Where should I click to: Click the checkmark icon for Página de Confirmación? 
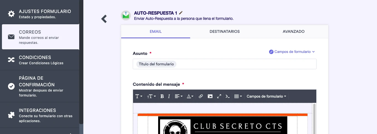pyautogui.click(x=11, y=86)
